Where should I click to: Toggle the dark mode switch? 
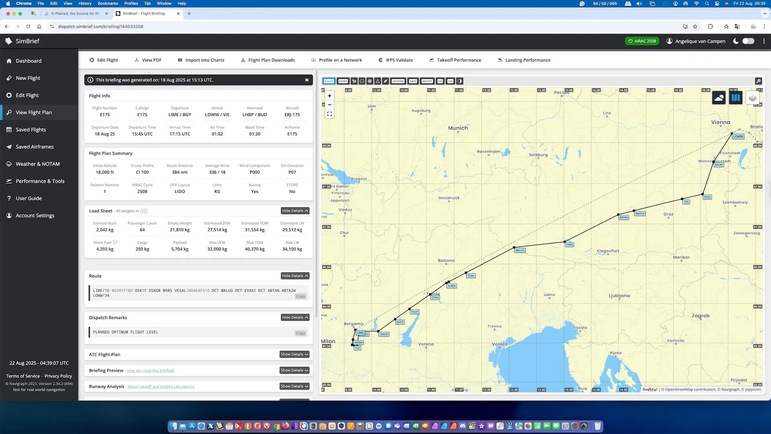click(748, 41)
